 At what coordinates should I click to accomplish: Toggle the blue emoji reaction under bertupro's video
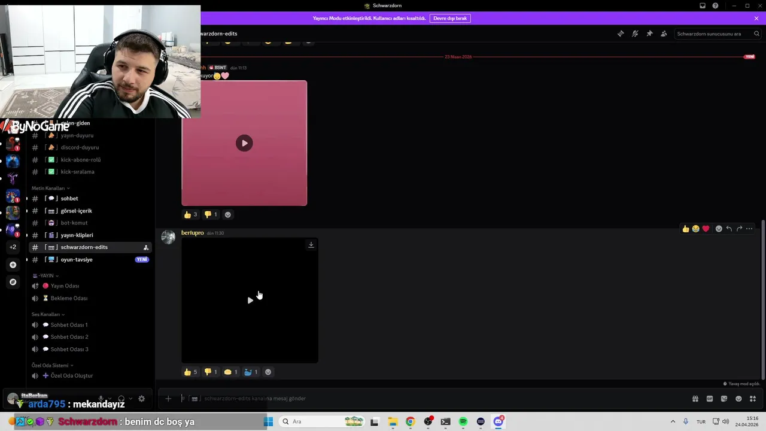pos(251,372)
